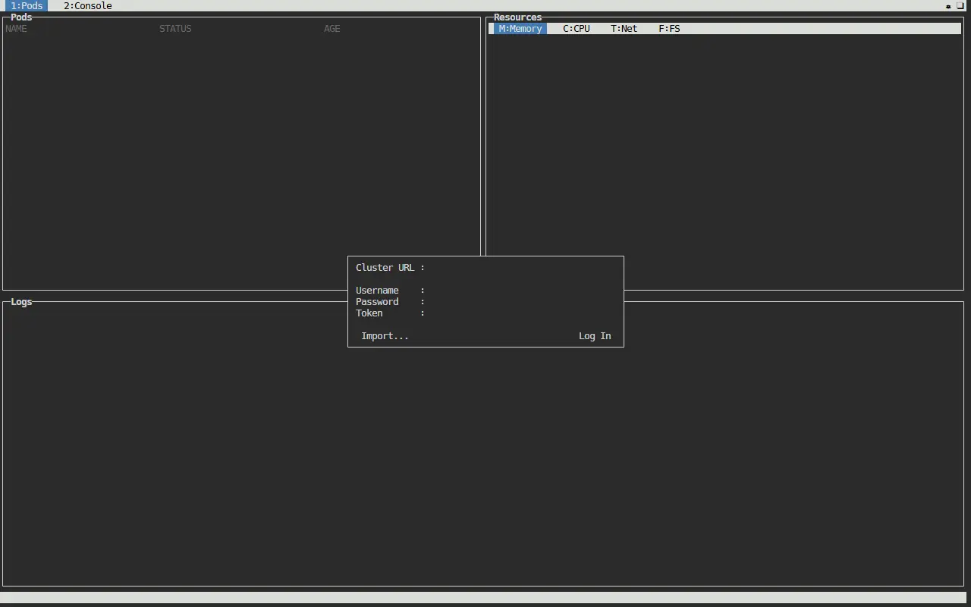Image resolution: width=971 pixels, height=607 pixels.
Task: Focus the Username input field
Action: pyautogui.click(x=523, y=291)
